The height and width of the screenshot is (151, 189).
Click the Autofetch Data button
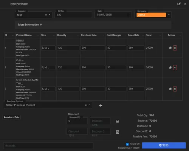pos(12,117)
